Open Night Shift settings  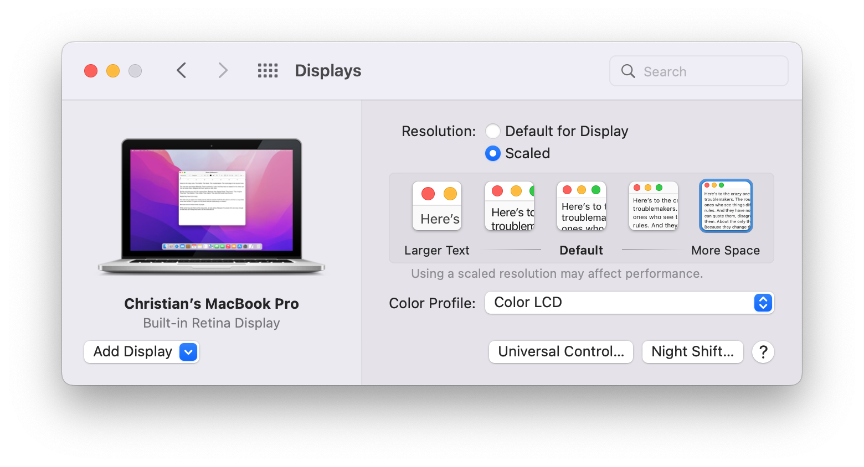692,352
